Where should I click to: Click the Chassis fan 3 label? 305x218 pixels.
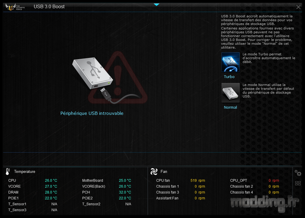[167, 192]
